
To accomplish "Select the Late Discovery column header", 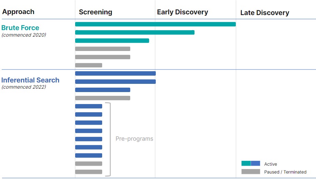I will (264, 13).
